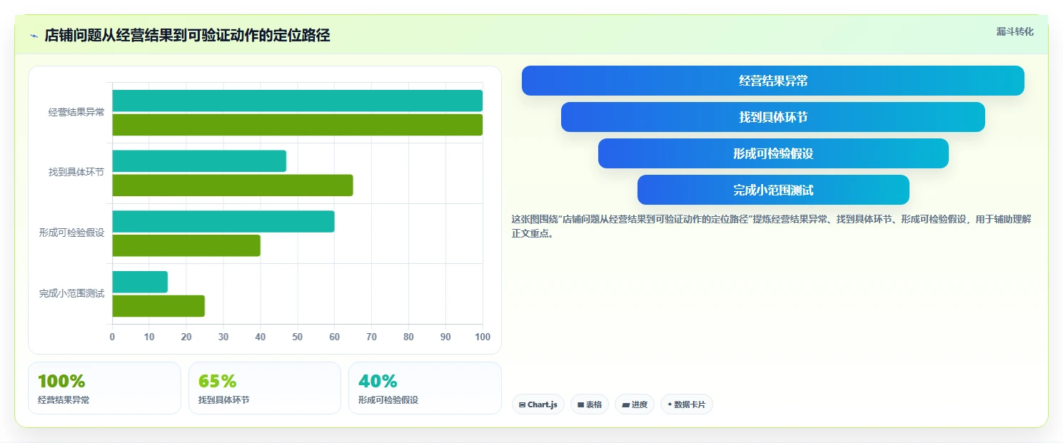Click the 数据卡片 tag chip
Screen dimensions: 1063x443
(x=687, y=404)
